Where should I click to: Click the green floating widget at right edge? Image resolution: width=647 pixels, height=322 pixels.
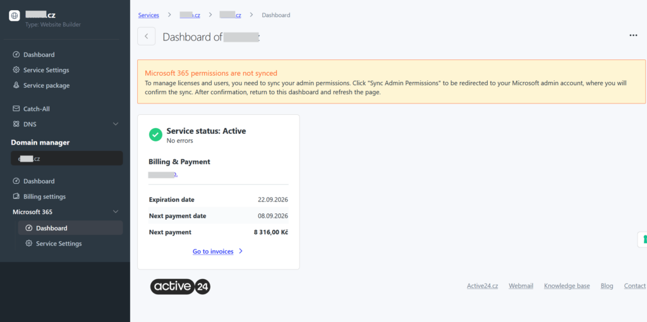[x=643, y=239]
